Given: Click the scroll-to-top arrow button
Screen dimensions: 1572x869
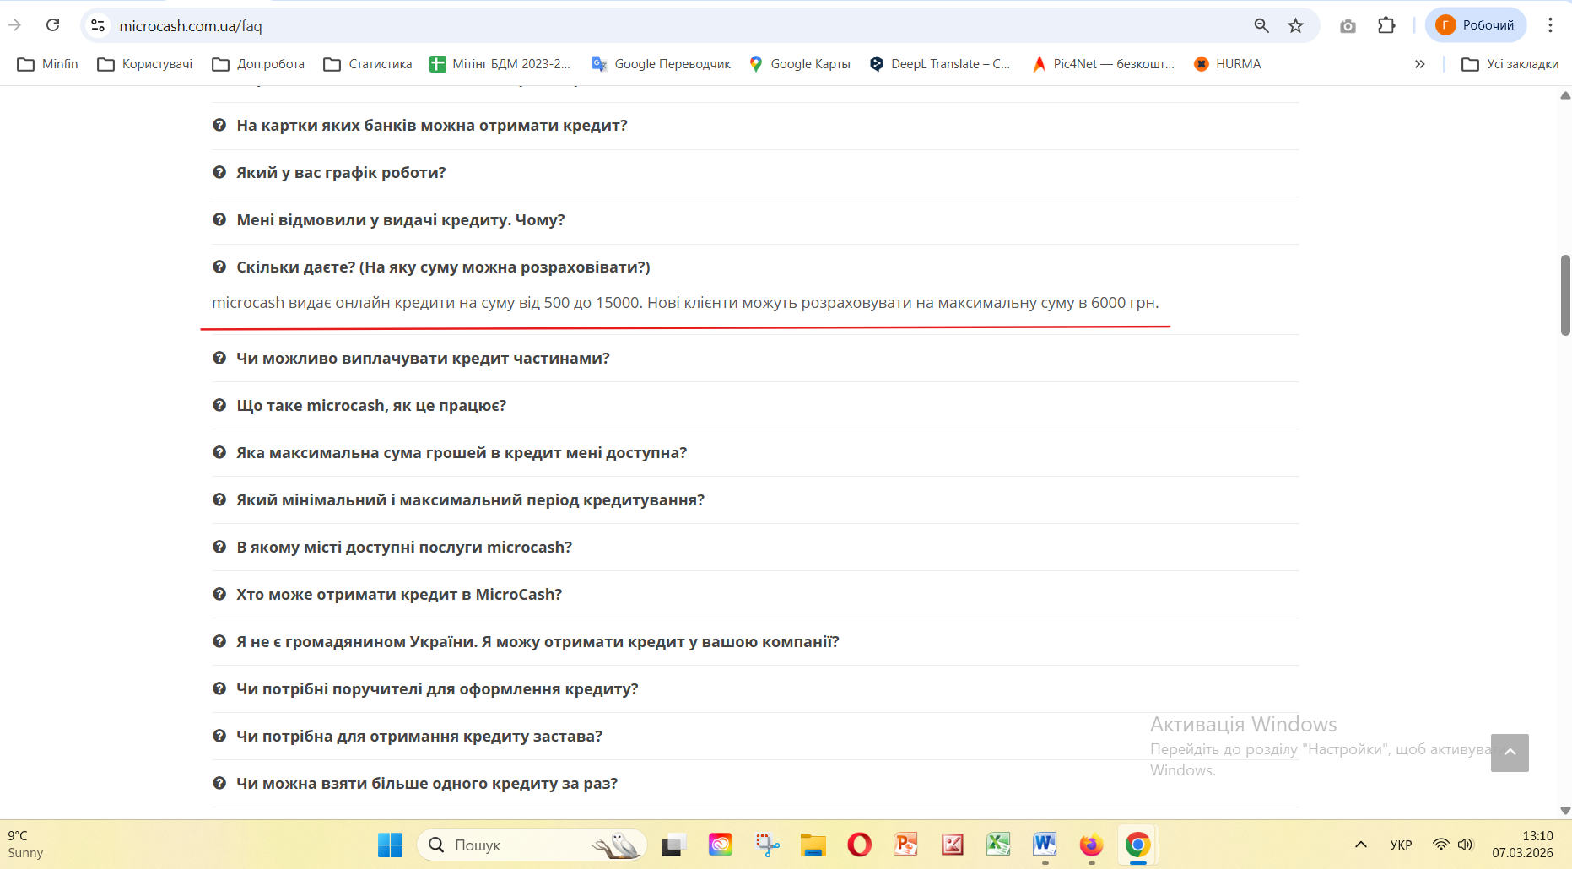Looking at the screenshot, I should point(1510,753).
